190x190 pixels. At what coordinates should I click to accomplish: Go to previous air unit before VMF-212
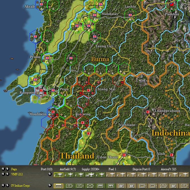[x=3, y=174]
